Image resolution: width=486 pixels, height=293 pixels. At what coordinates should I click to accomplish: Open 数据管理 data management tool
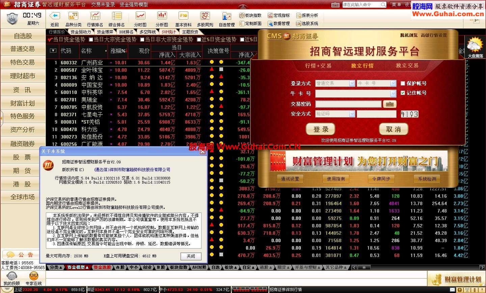pyautogui.click(x=278, y=24)
